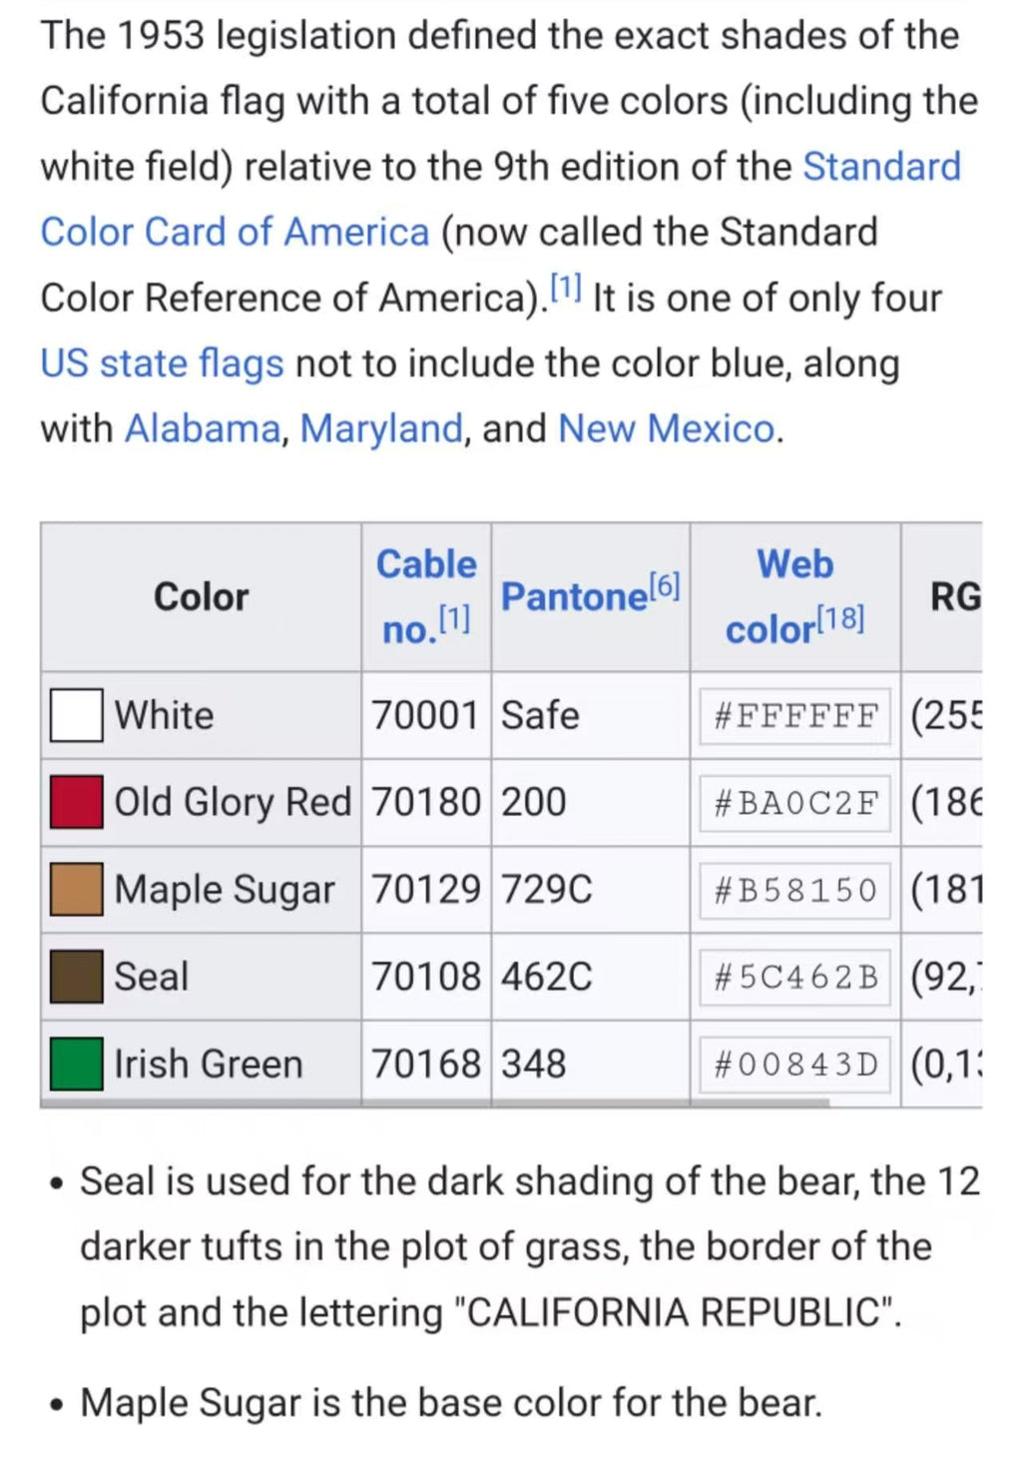
Task: Open the New Mexico link
Action: [x=666, y=428]
